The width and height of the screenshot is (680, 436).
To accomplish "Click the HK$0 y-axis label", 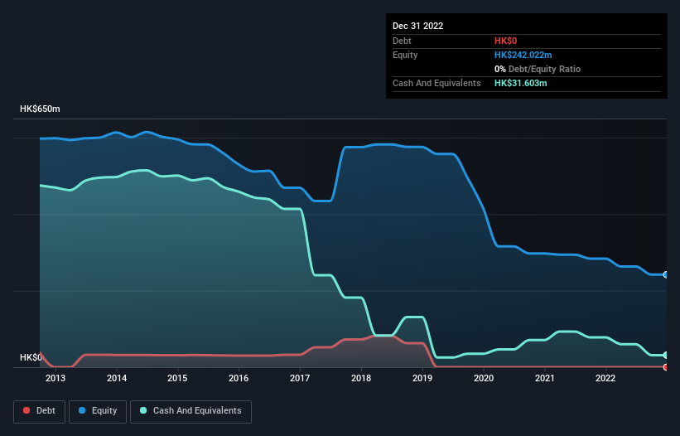I will (31, 357).
